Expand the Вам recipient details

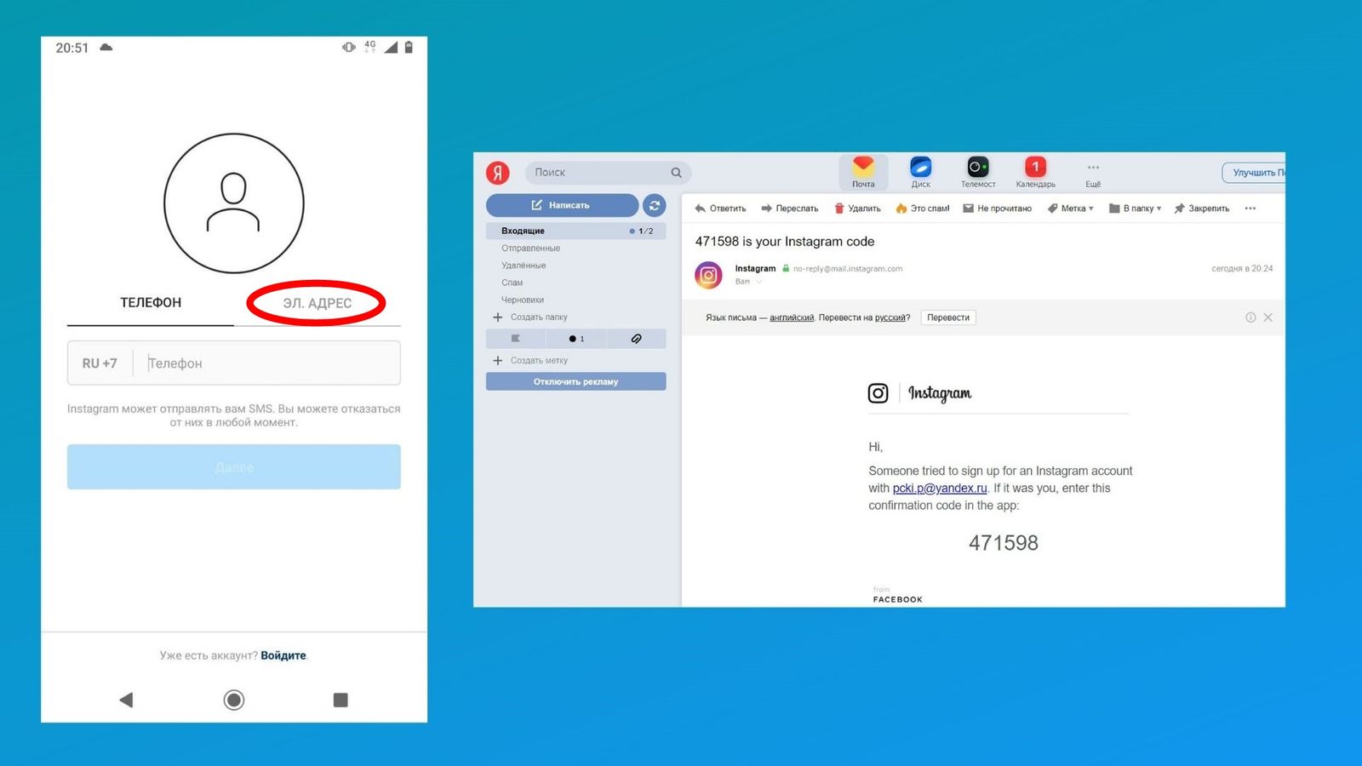748,282
